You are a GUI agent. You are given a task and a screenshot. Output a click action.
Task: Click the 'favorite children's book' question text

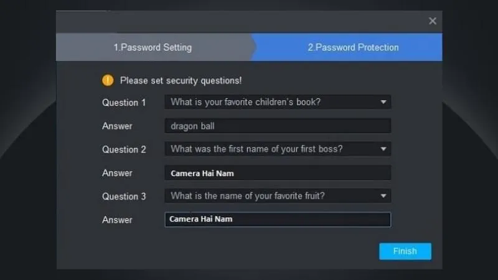point(246,102)
